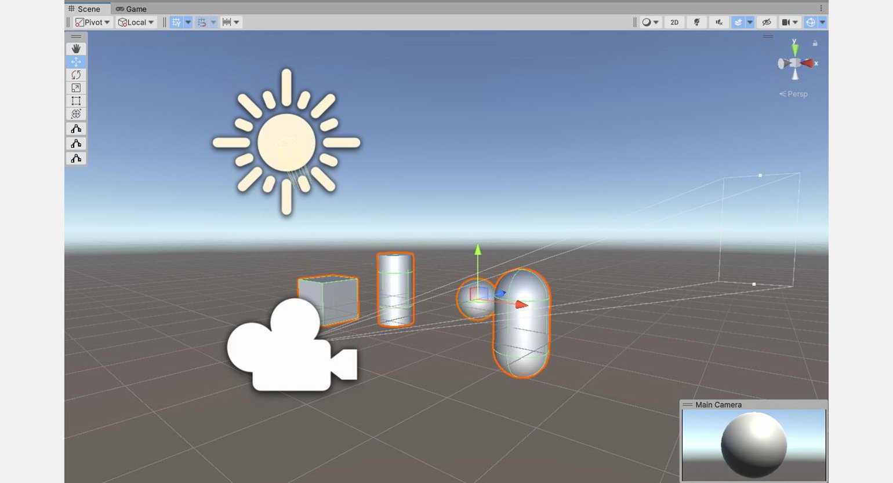
Task: Open the draw mode shading dropdown
Action: tap(651, 23)
